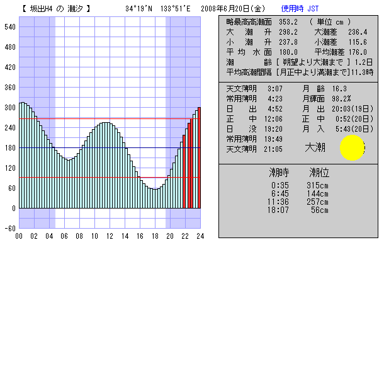Click the sun 正中 time 12:06
384x378 pixels.
tap(273, 119)
